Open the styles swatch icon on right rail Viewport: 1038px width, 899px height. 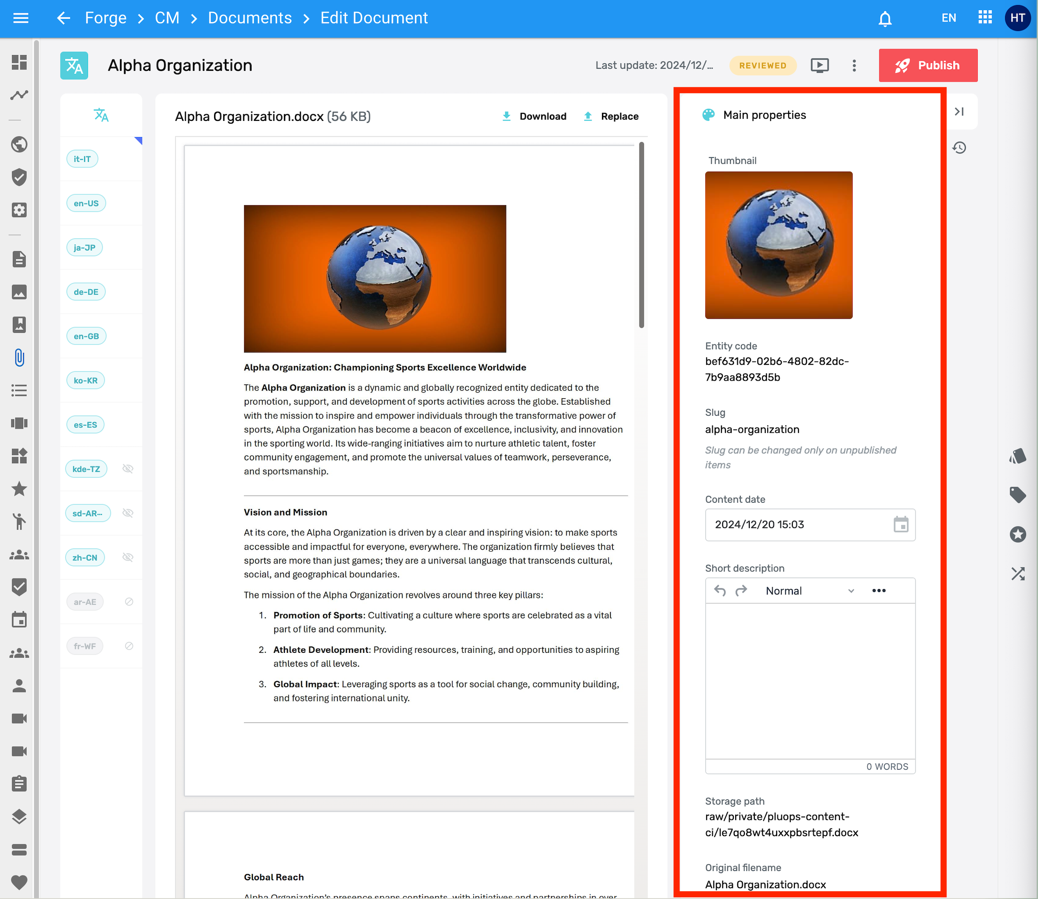click(x=1017, y=455)
